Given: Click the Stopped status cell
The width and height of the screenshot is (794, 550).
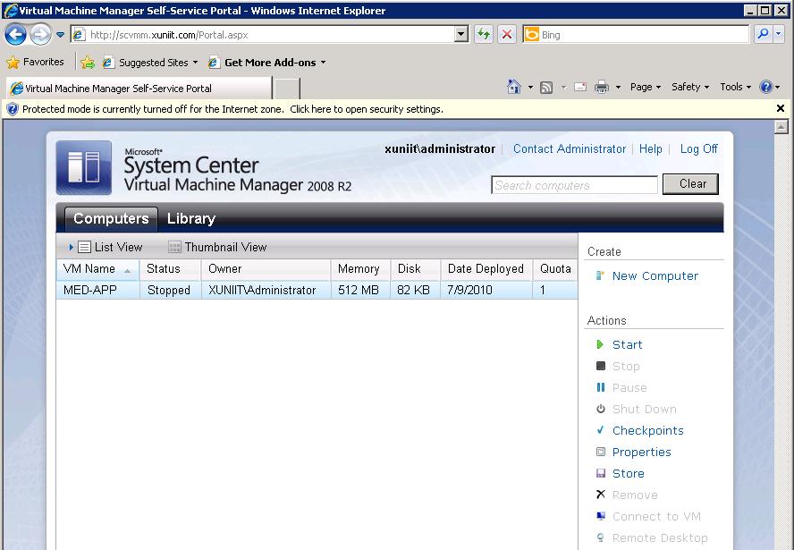Looking at the screenshot, I should [169, 290].
